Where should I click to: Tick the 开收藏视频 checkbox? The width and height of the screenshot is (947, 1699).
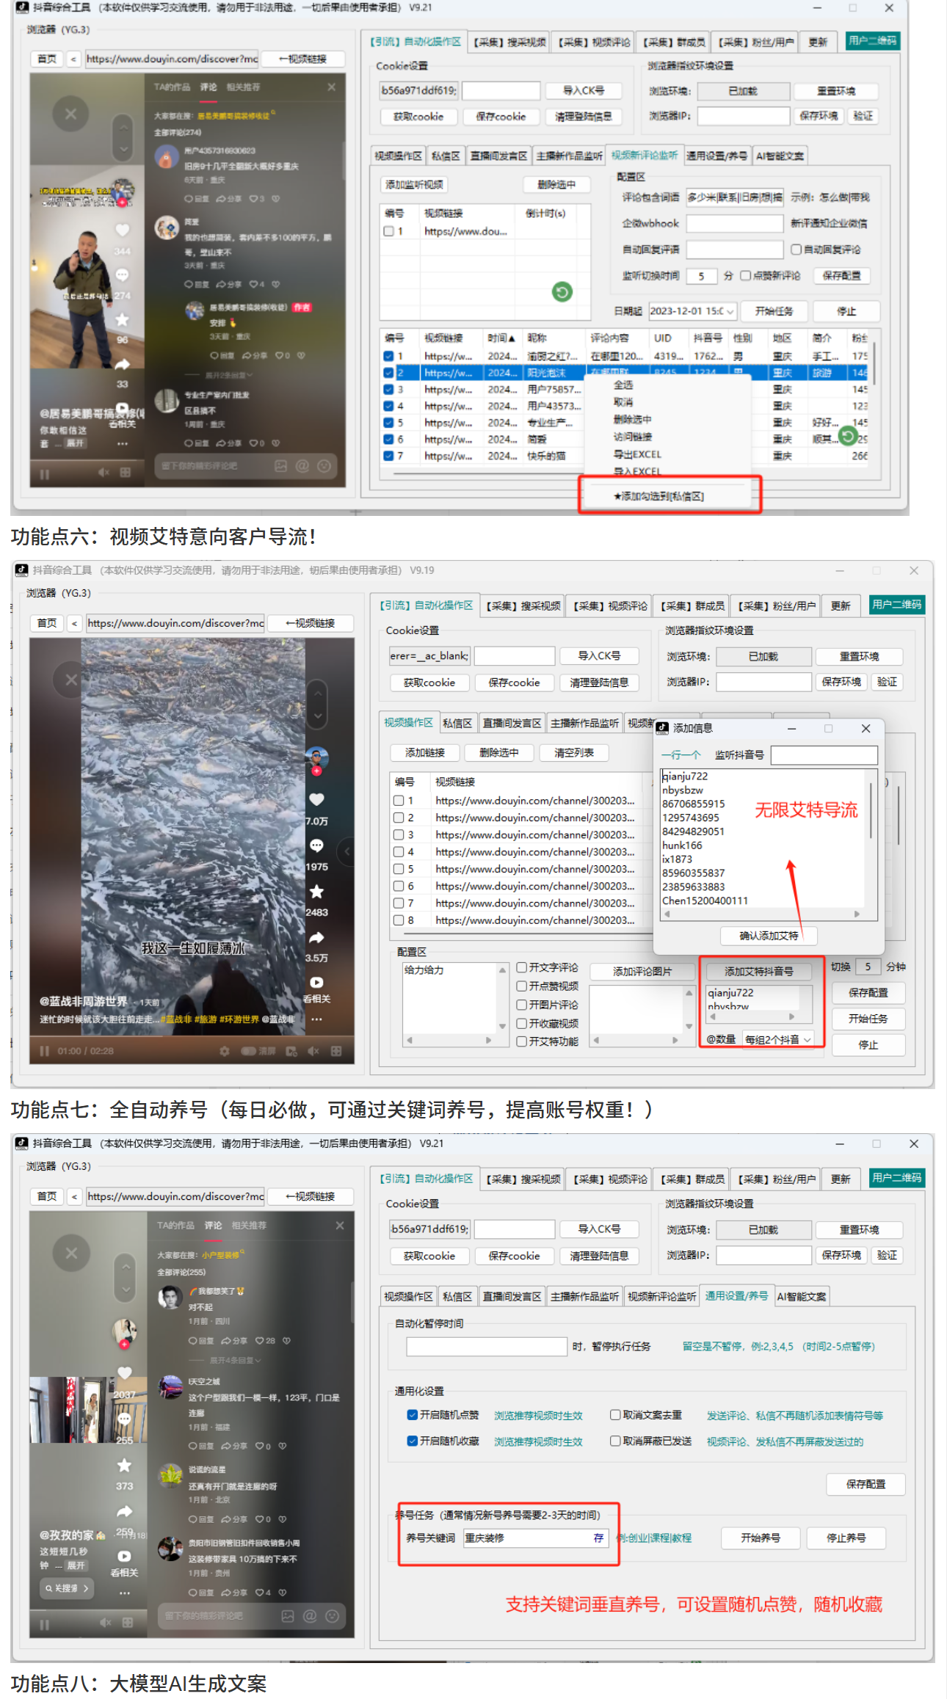coord(521,1023)
